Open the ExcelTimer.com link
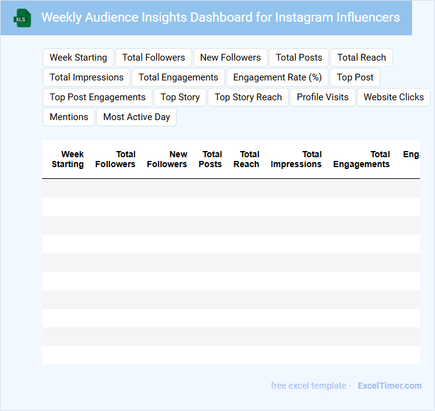The width and height of the screenshot is (435, 411). (x=389, y=386)
